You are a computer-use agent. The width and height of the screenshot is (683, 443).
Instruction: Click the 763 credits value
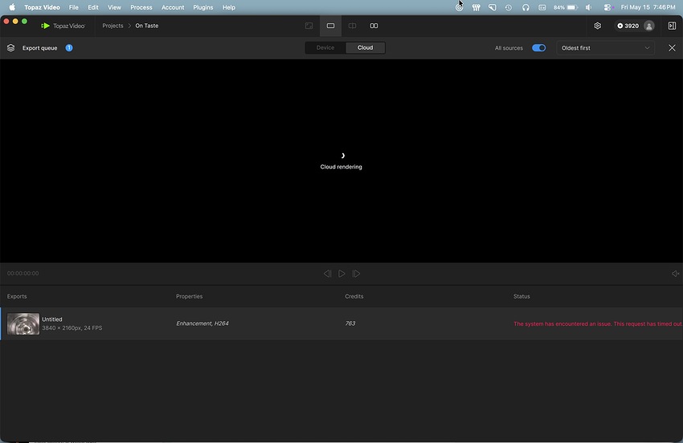click(350, 323)
